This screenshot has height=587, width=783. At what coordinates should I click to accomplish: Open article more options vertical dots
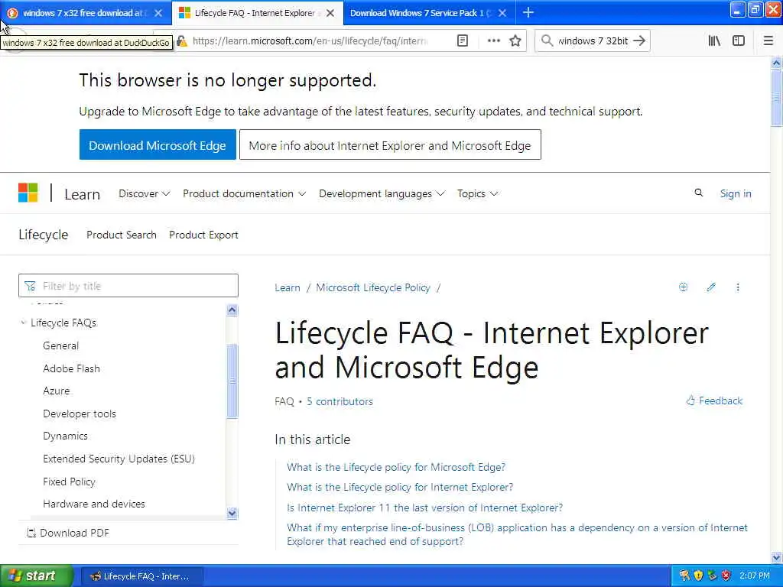738,287
